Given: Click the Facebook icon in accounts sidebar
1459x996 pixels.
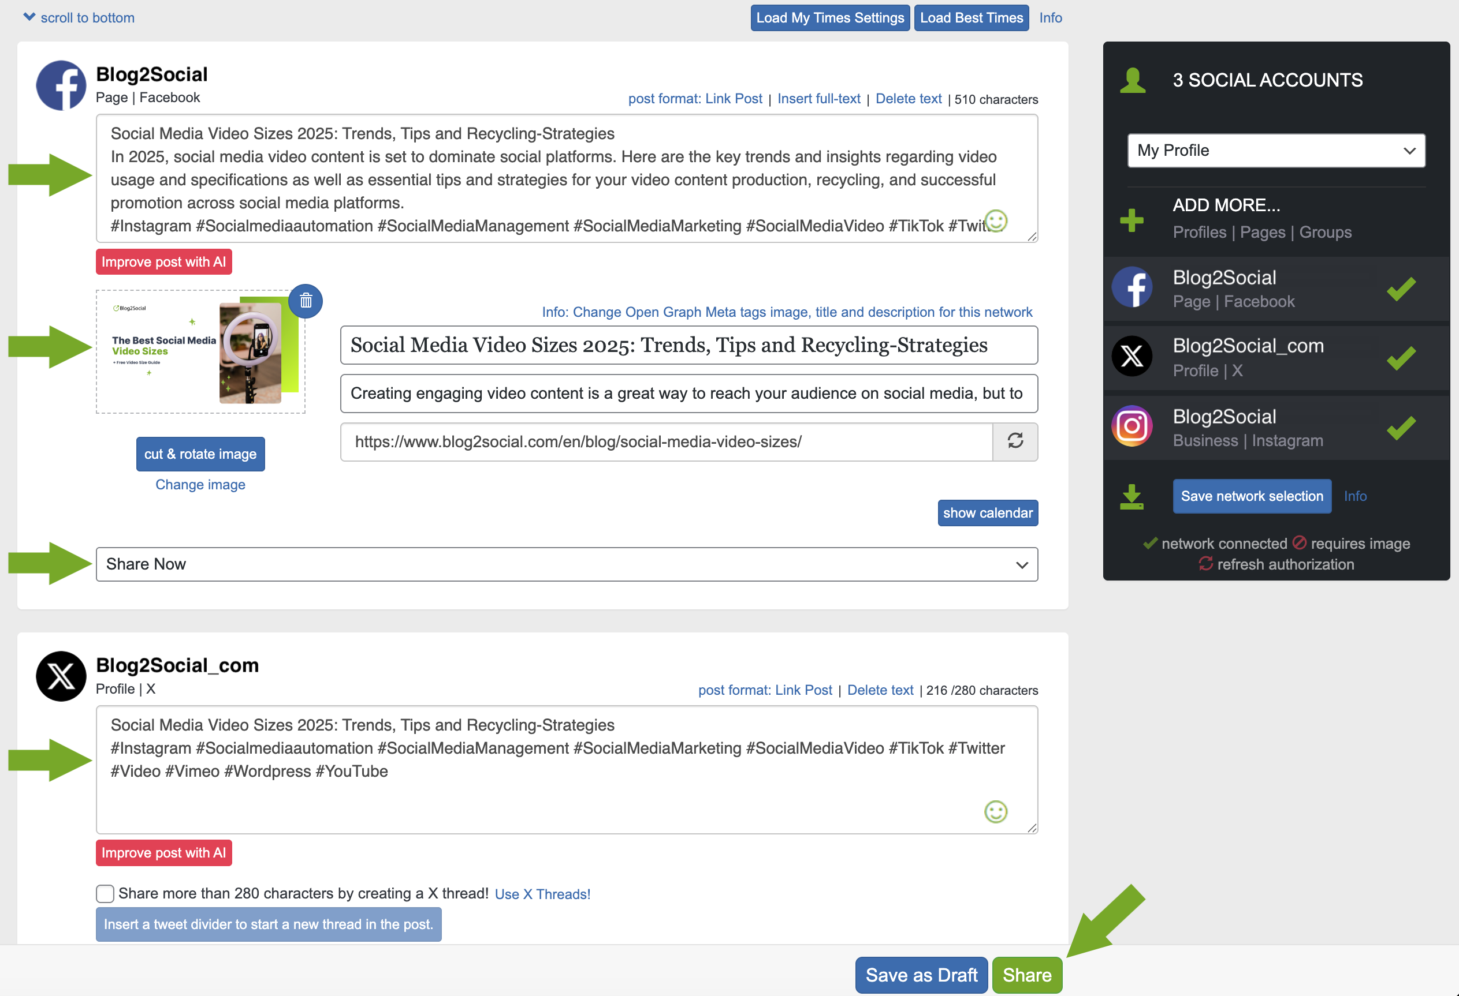Looking at the screenshot, I should 1132,288.
